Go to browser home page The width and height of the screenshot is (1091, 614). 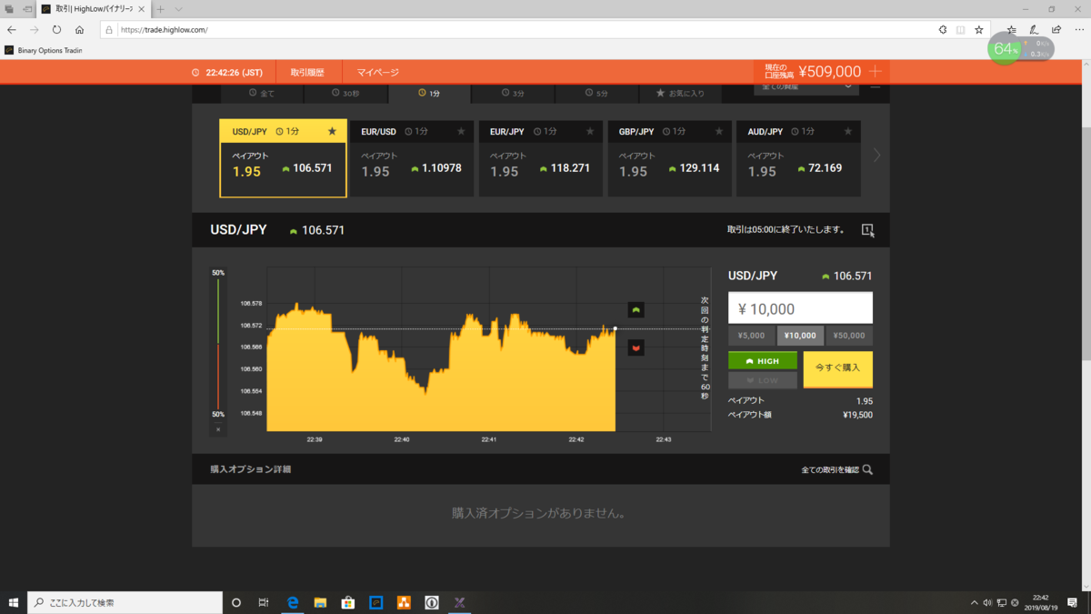coord(80,30)
